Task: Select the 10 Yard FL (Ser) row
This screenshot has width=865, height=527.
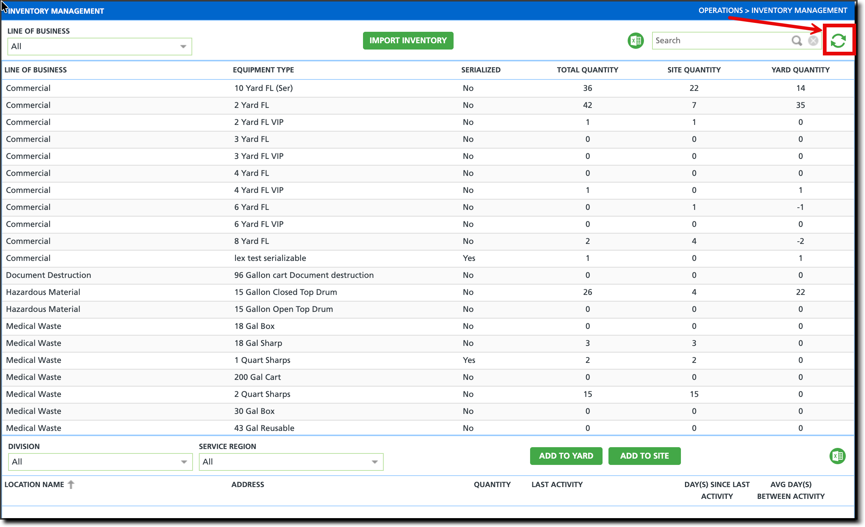Action: tap(263, 88)
